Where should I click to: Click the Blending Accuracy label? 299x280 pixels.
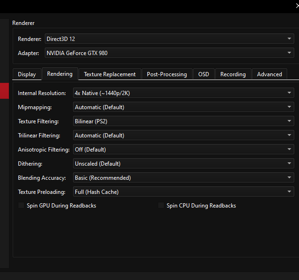point(42,177)
